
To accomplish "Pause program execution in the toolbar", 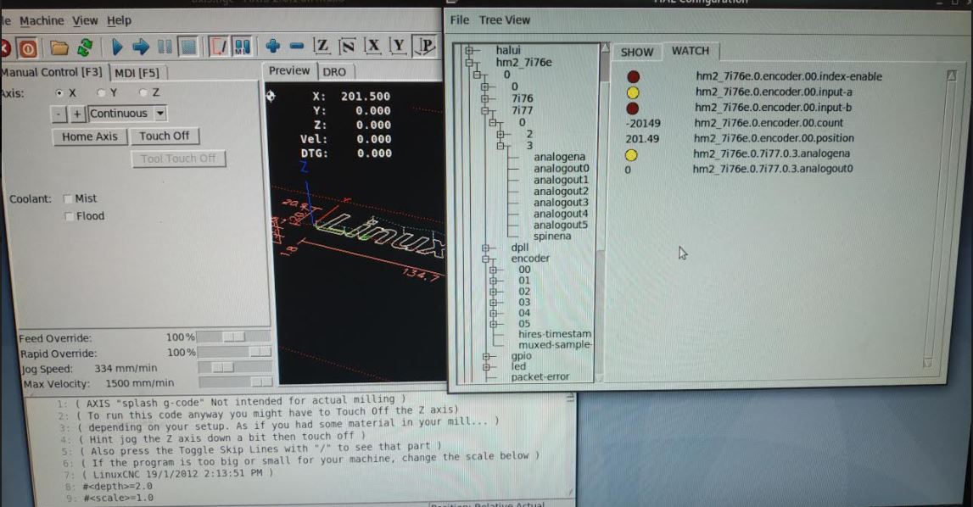I will pos(165,47).
